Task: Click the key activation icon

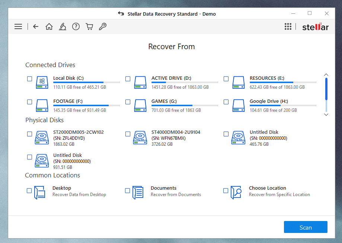Action: pos(103,26)
